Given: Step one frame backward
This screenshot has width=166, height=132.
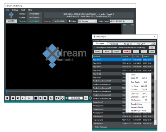Looking at the screenshot, I should [18, 98].
